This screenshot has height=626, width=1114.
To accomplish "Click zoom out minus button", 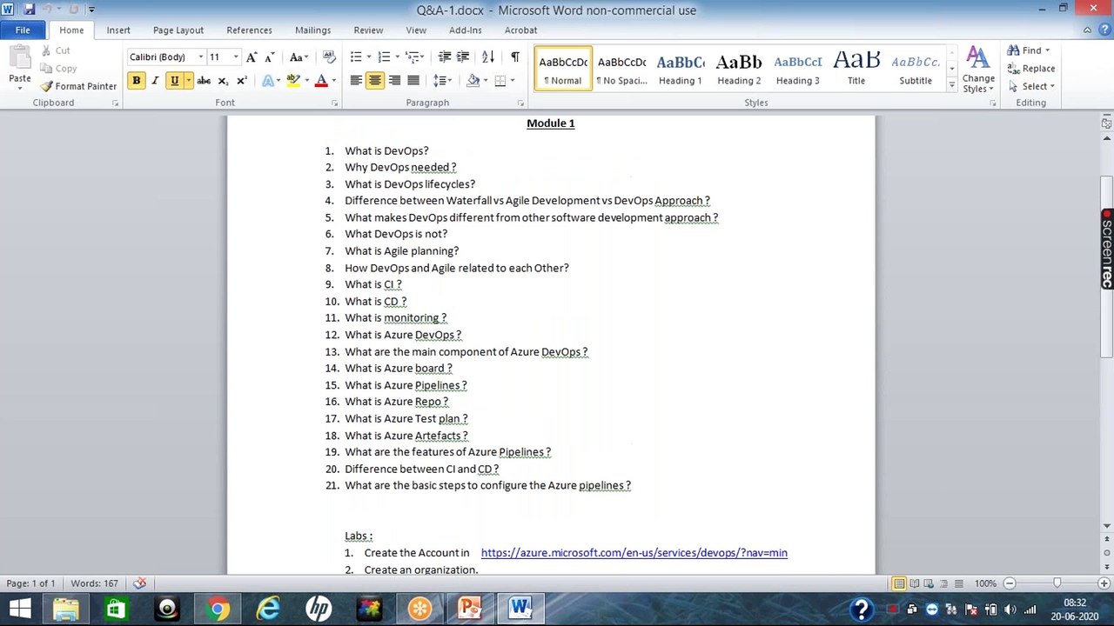I will 1010,583.
